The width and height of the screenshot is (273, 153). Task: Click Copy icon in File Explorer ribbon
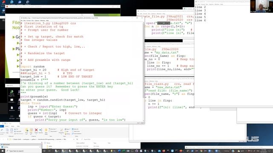(7, 130)
